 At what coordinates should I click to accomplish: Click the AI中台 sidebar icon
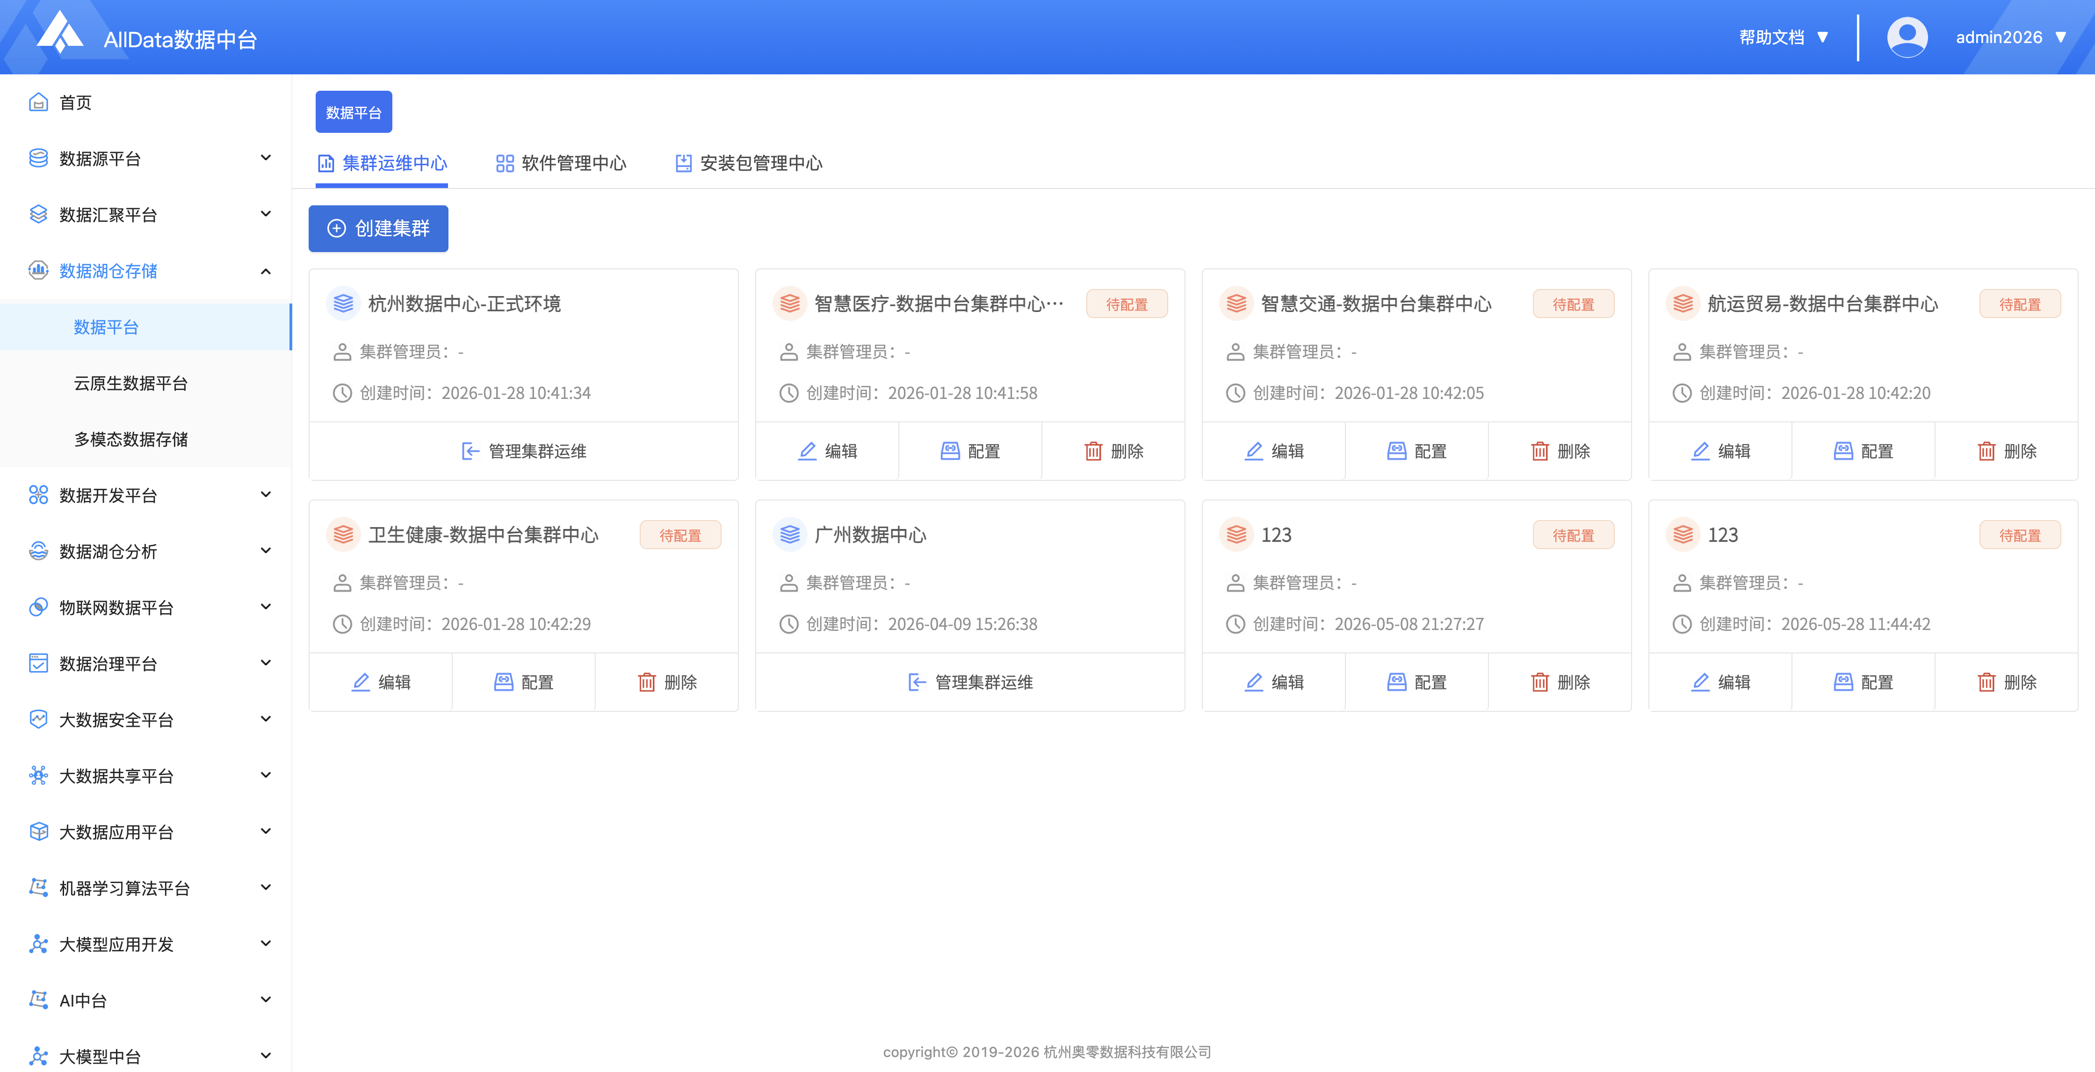[38, 1000]
